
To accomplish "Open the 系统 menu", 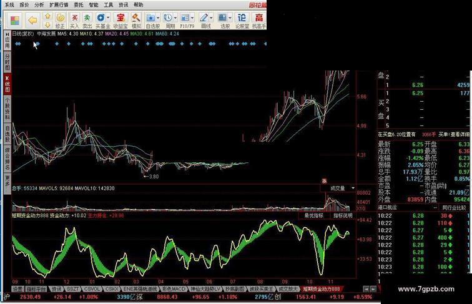I will coord(9,5).
